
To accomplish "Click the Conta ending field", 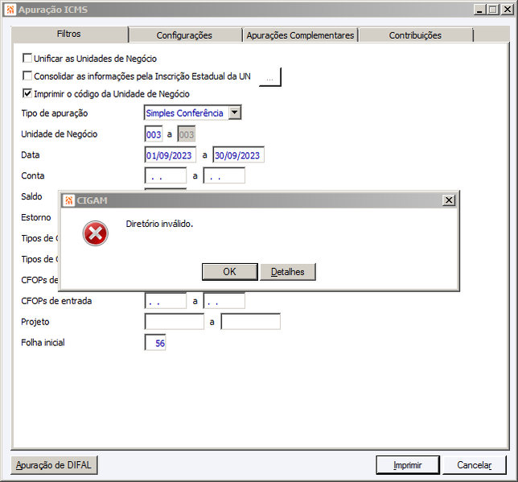I will (x=224, y=175).
